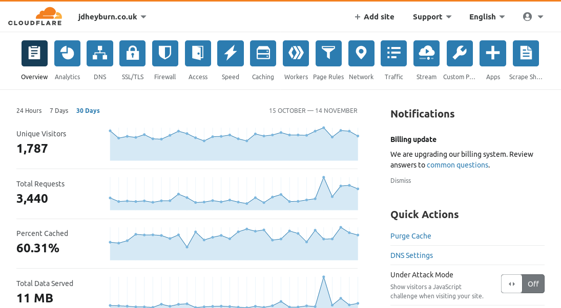Click the Cloudflare logo
The width and height of the screenshot is (561, 308).
click(x=35, y=16)
